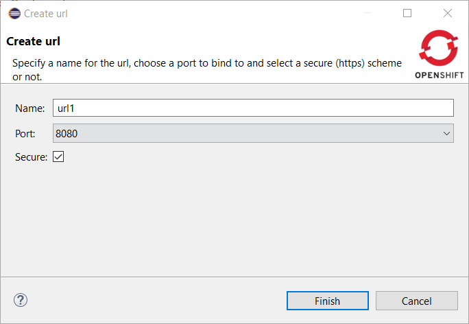
Task: Click the Eclipse icon in title bar
Action: click(13, 13)
